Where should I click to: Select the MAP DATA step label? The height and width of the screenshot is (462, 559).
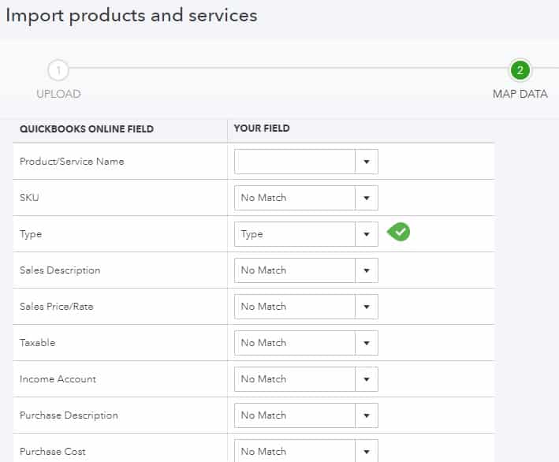[520, 94]
